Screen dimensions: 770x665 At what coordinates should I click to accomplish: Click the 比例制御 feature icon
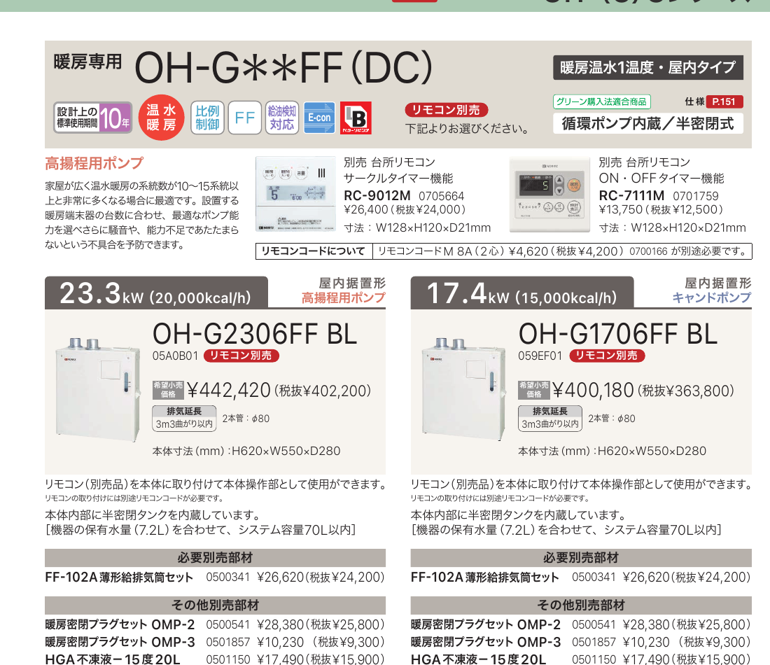coord(207,118)
